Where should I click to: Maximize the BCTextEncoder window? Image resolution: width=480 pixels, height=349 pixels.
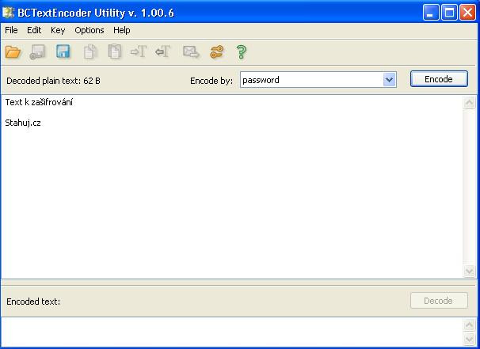(449, 13)
